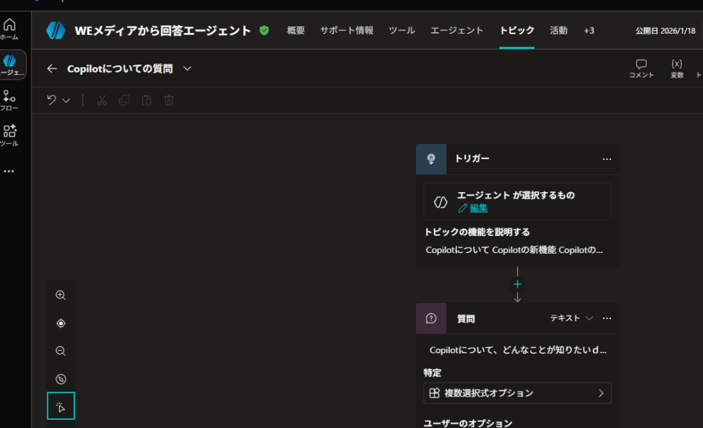This screenshot has height=428, width=703.
Task: Click the plus node between トリガー and 質問
Action: [517, 283]
